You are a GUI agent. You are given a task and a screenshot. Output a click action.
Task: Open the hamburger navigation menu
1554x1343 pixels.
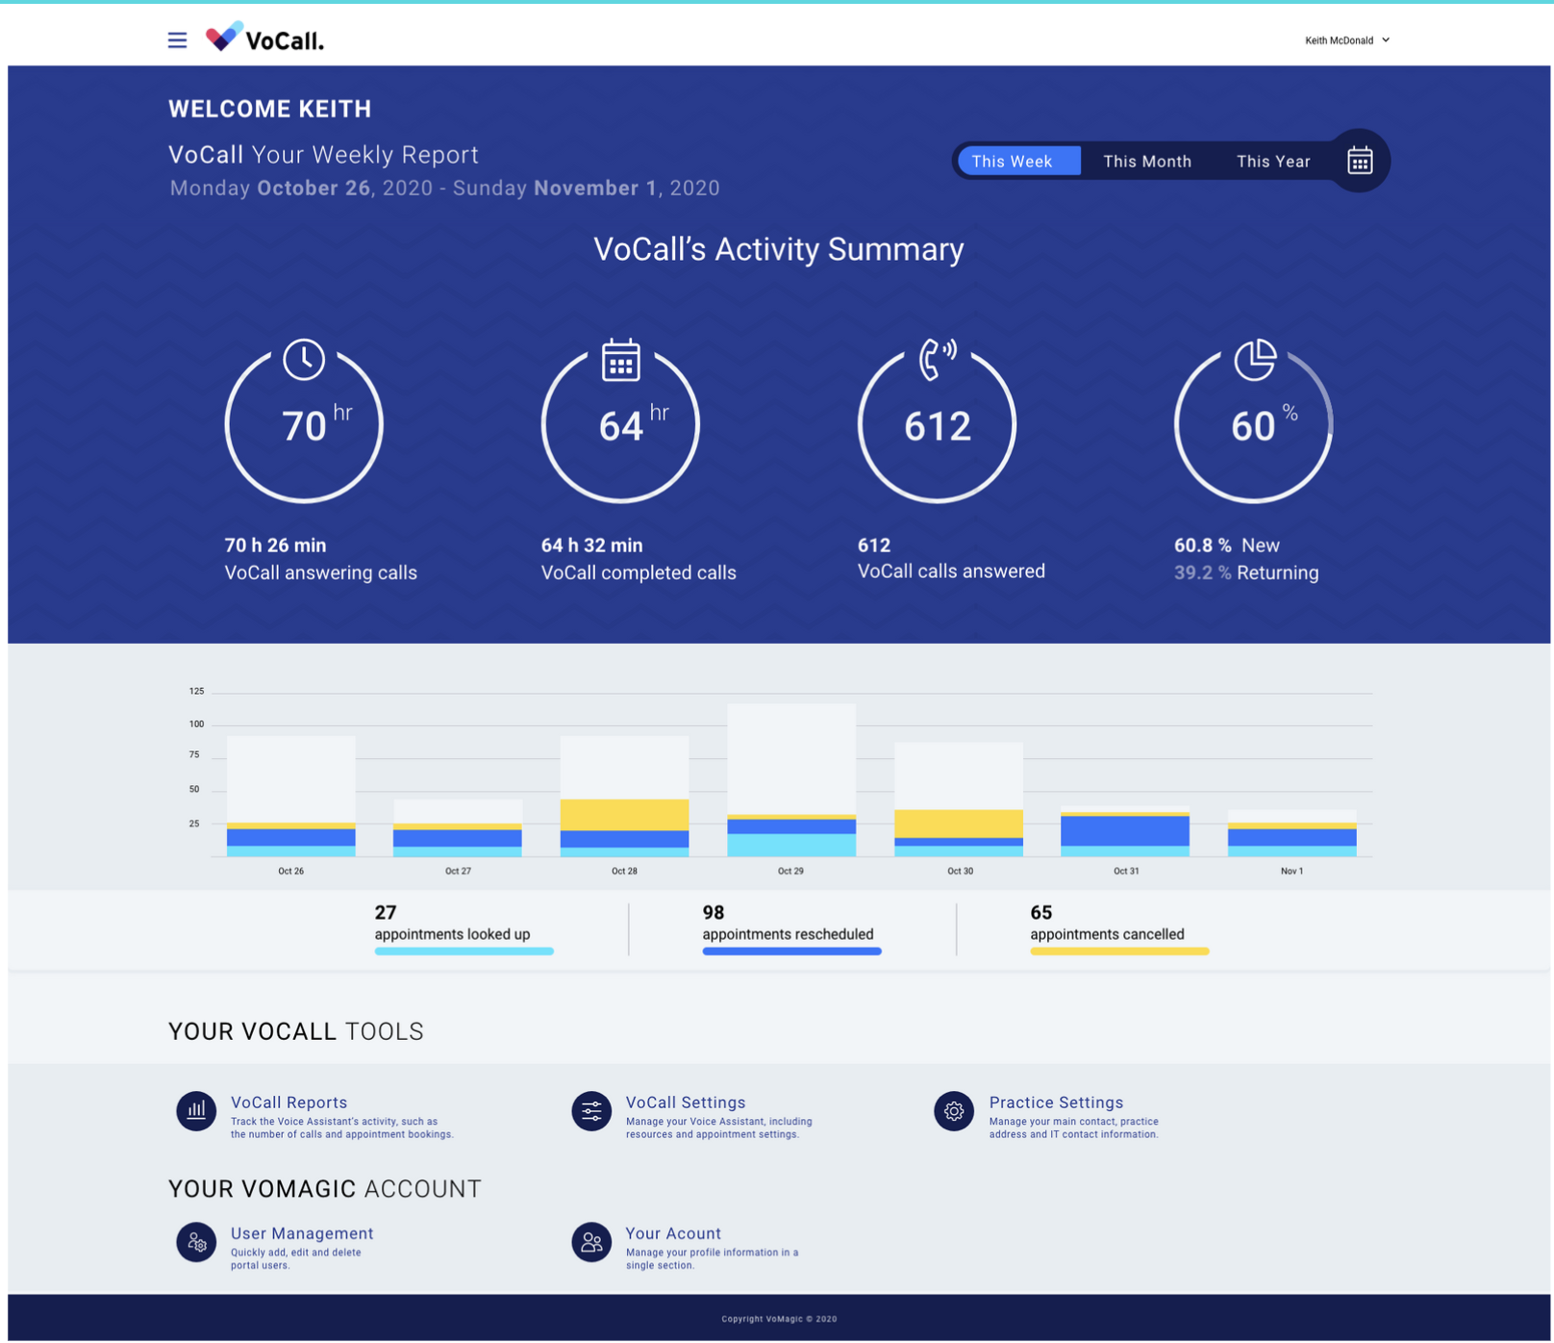177,40
